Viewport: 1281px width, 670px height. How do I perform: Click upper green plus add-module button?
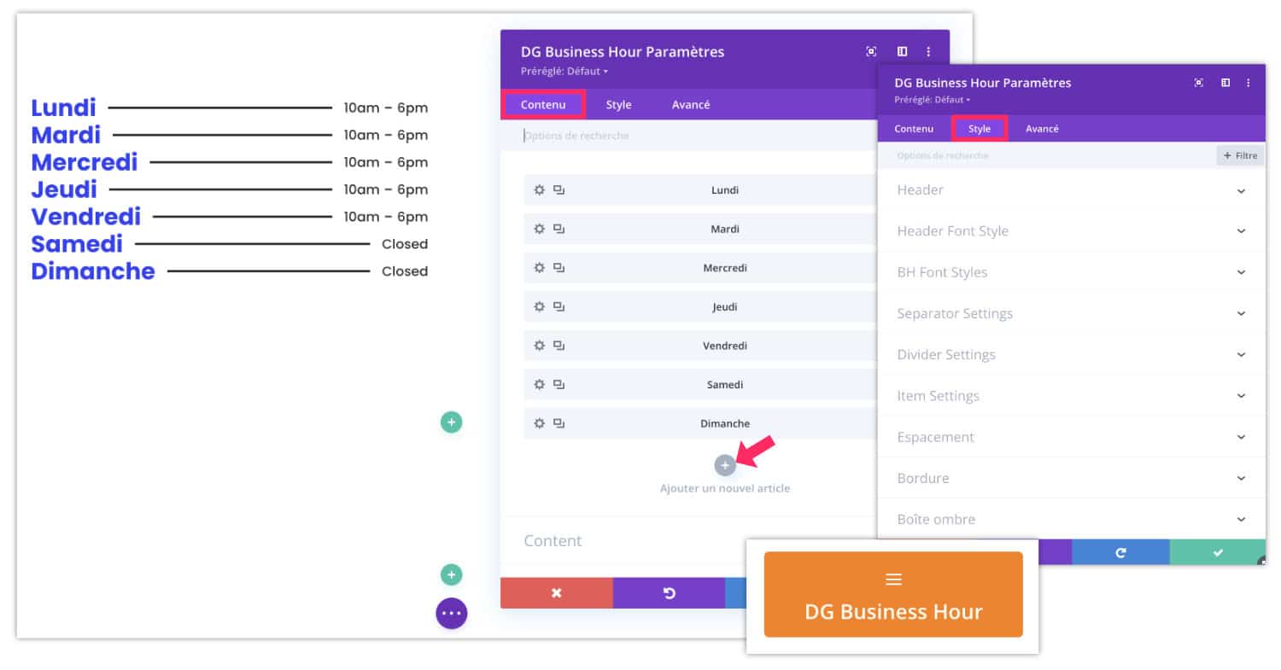(x=451, y=422)
